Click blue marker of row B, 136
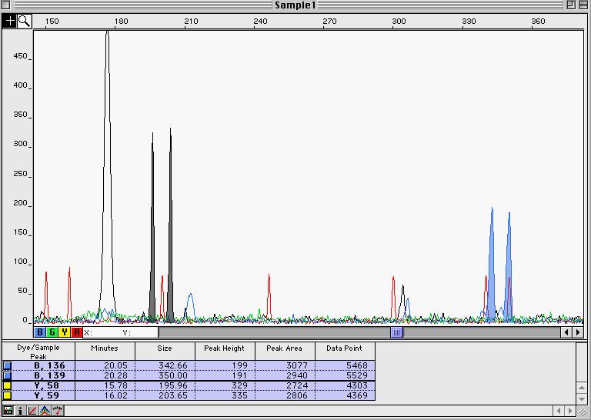This screenshot has height=420, width=591. [x=7, y=365]
